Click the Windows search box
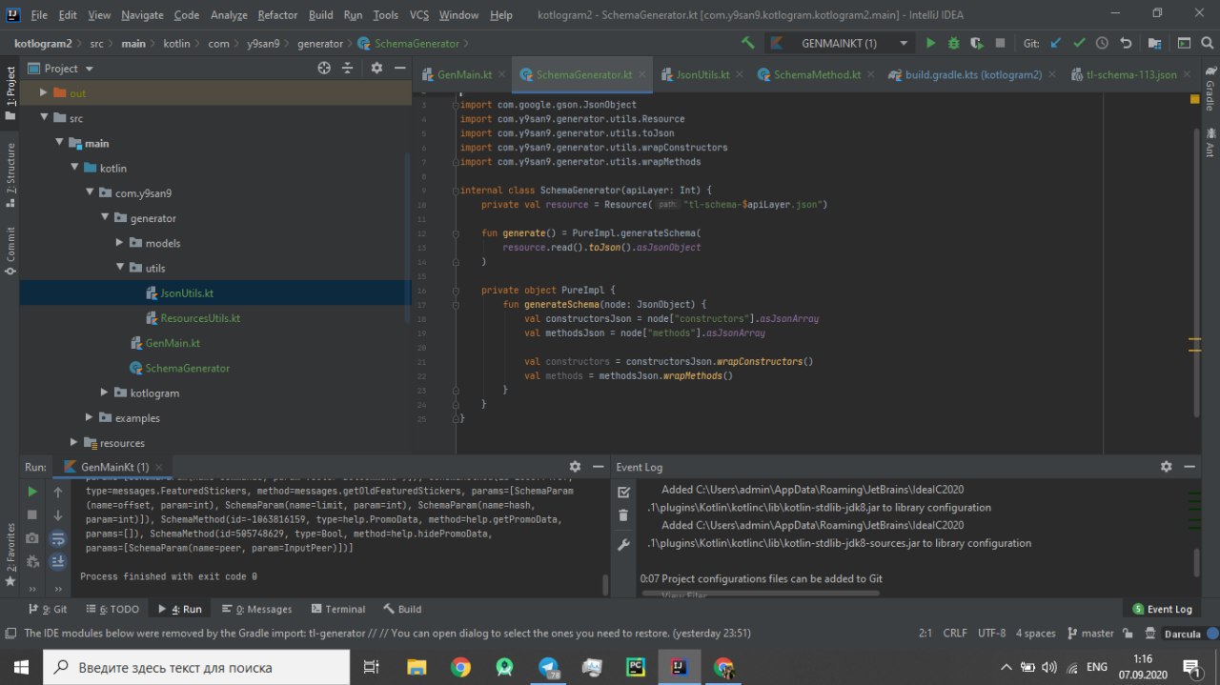Screen dimensions: 1220x685 196,667
